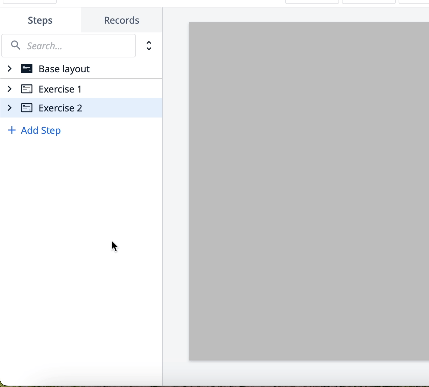The width and height of the screenshot is (429, 387).
Task: Click the gray step canvas area
Action: click(x=309, y=191)
